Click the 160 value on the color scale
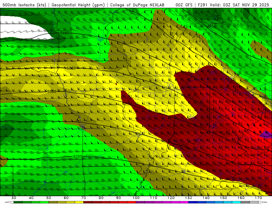 [x=241, y=198]
